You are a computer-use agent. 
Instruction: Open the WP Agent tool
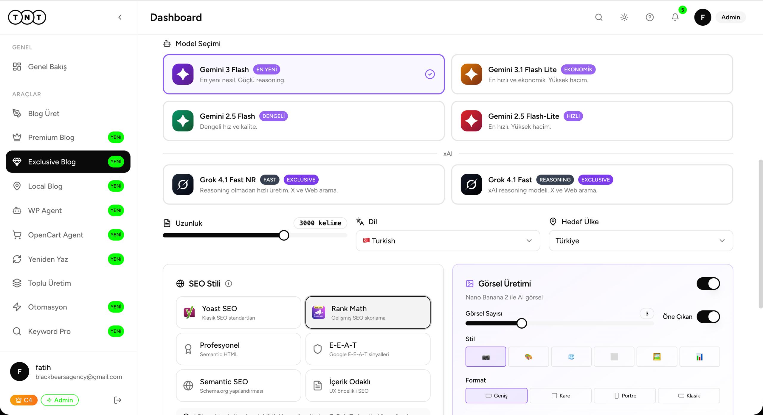pyautogui.click(x=68, y=211)
